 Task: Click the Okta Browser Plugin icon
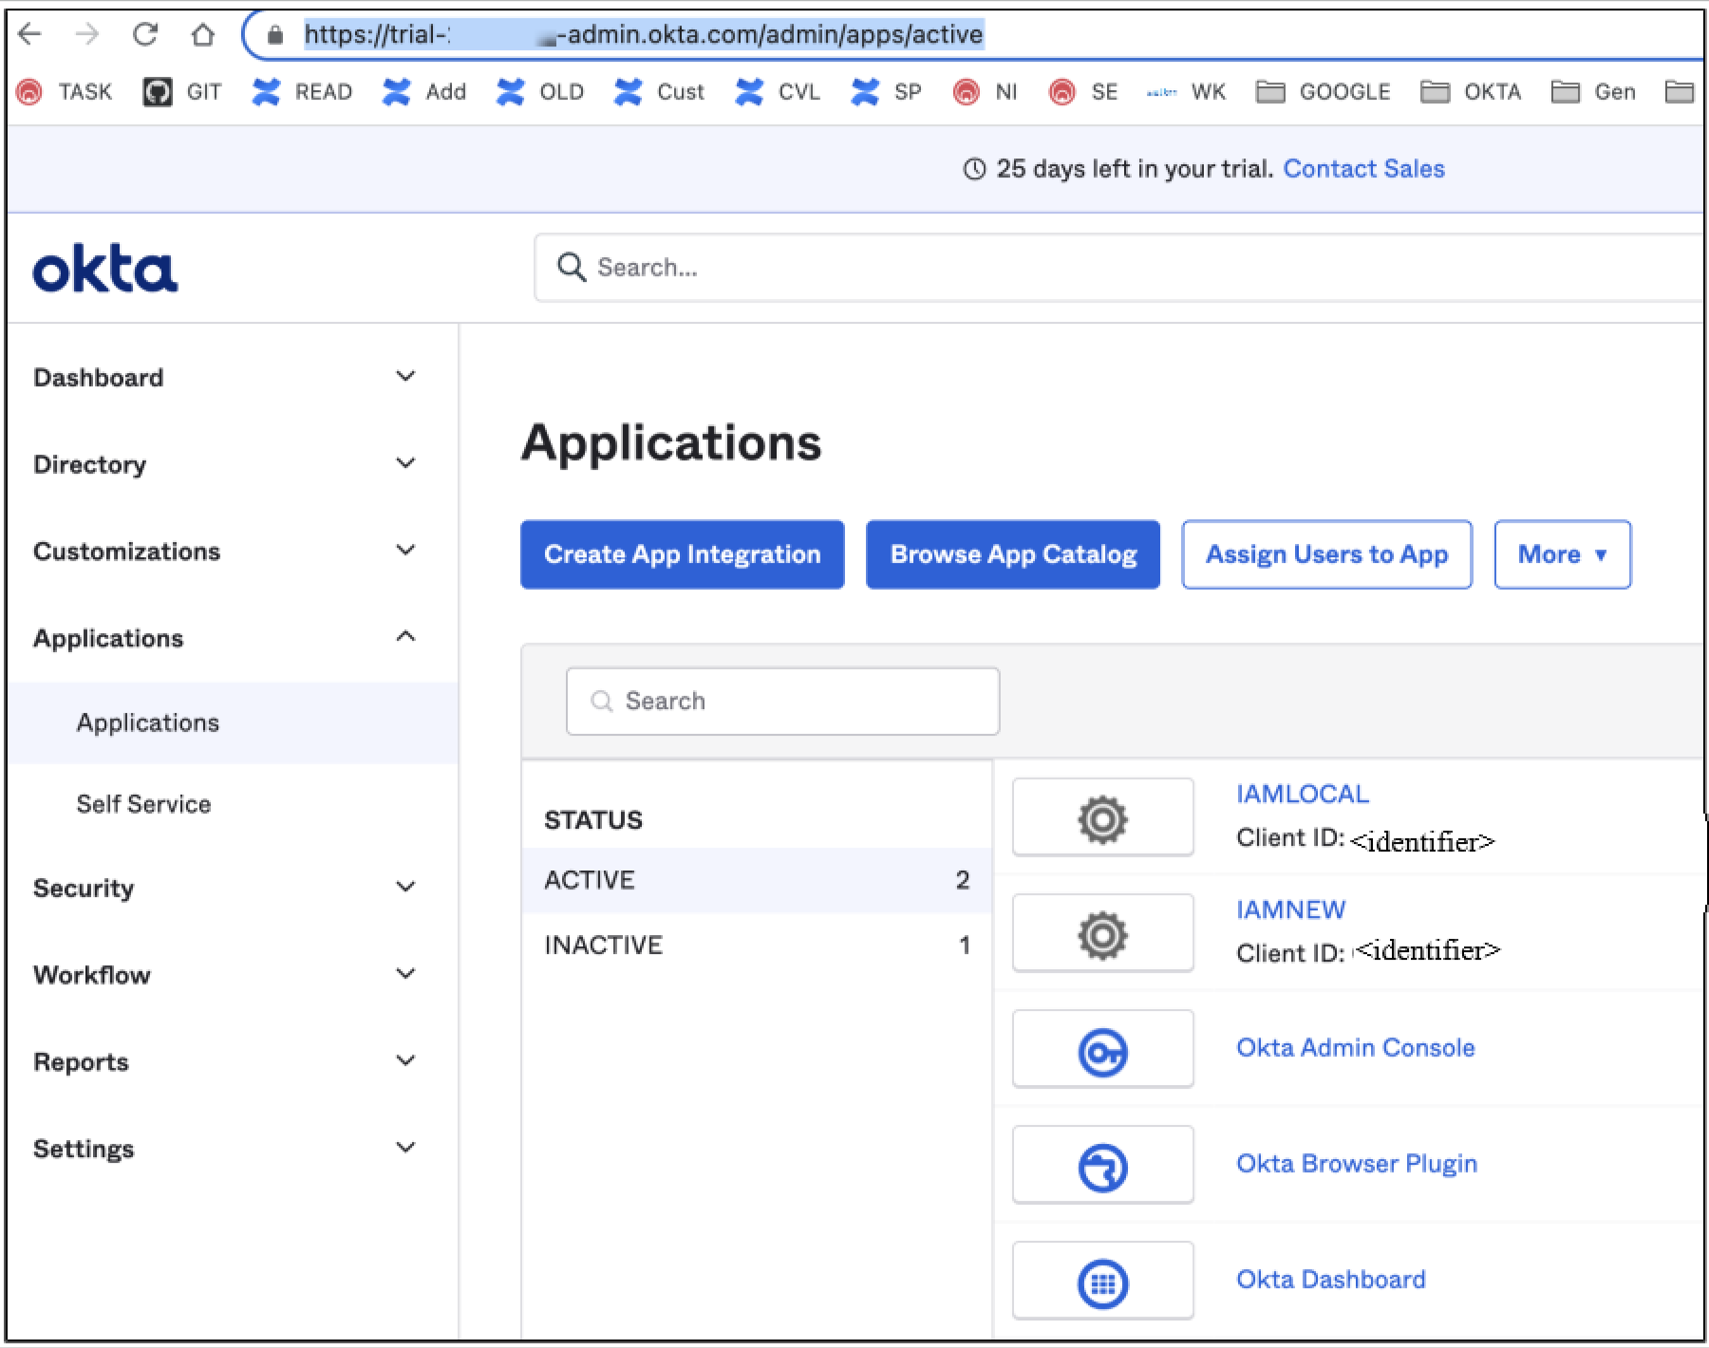(x=1102, y=1166)
